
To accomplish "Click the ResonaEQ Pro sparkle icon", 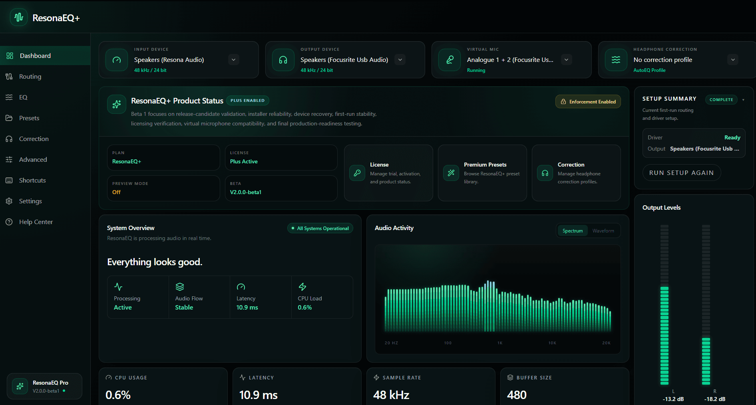I will coord(20,386).
